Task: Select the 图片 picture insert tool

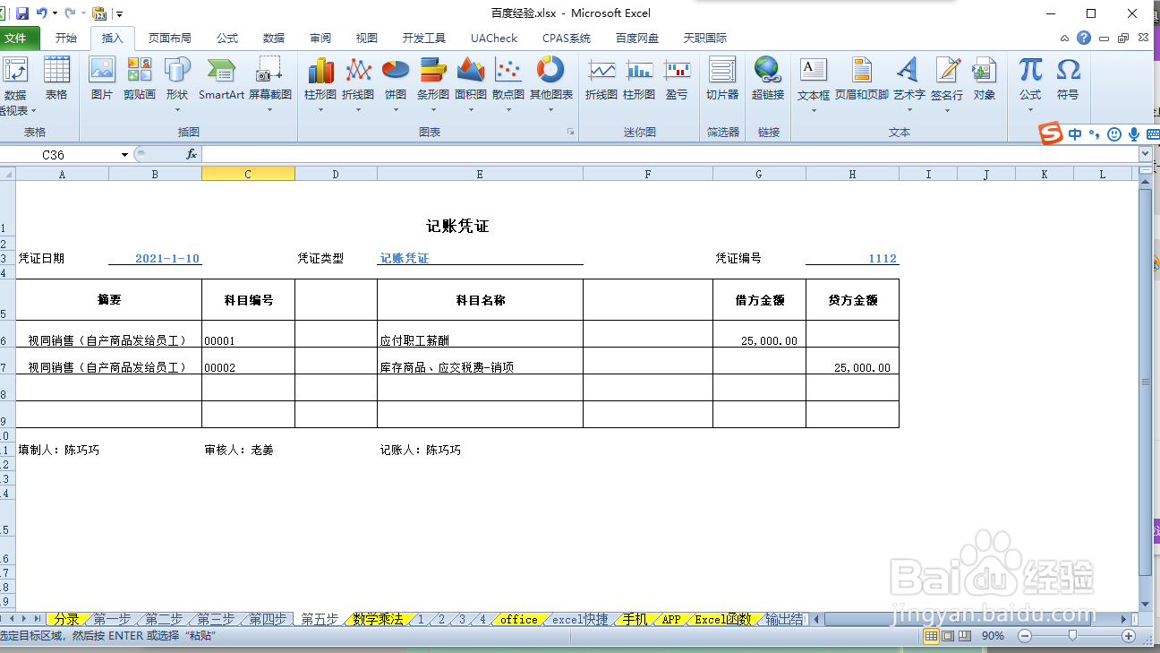Action: [x=101, y=81]
